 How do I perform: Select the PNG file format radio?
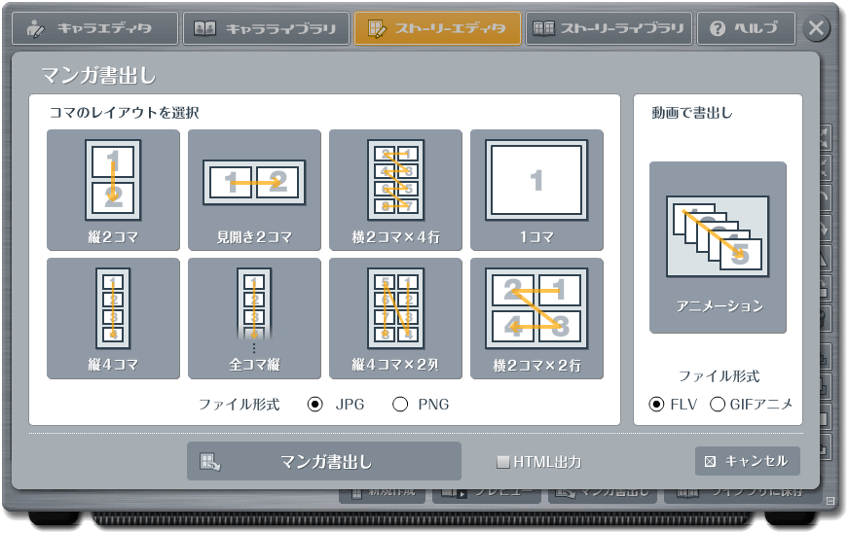tap(400, 405)
